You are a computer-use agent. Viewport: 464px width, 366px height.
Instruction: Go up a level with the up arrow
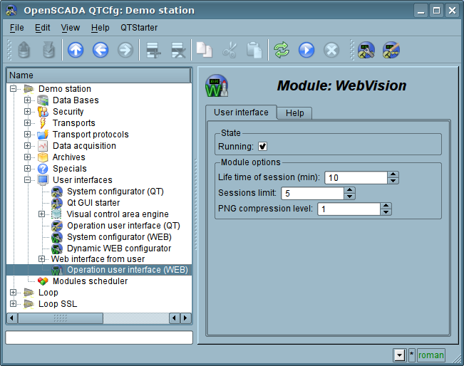76,50
